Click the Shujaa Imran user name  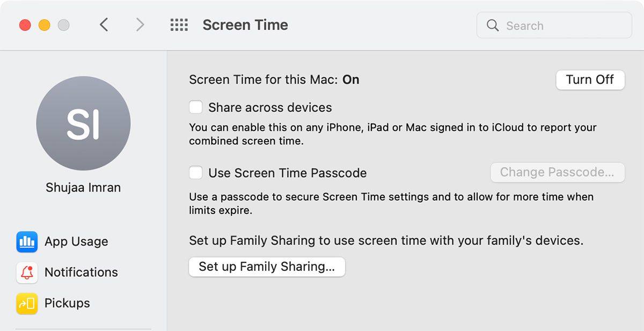pos(83,188)
